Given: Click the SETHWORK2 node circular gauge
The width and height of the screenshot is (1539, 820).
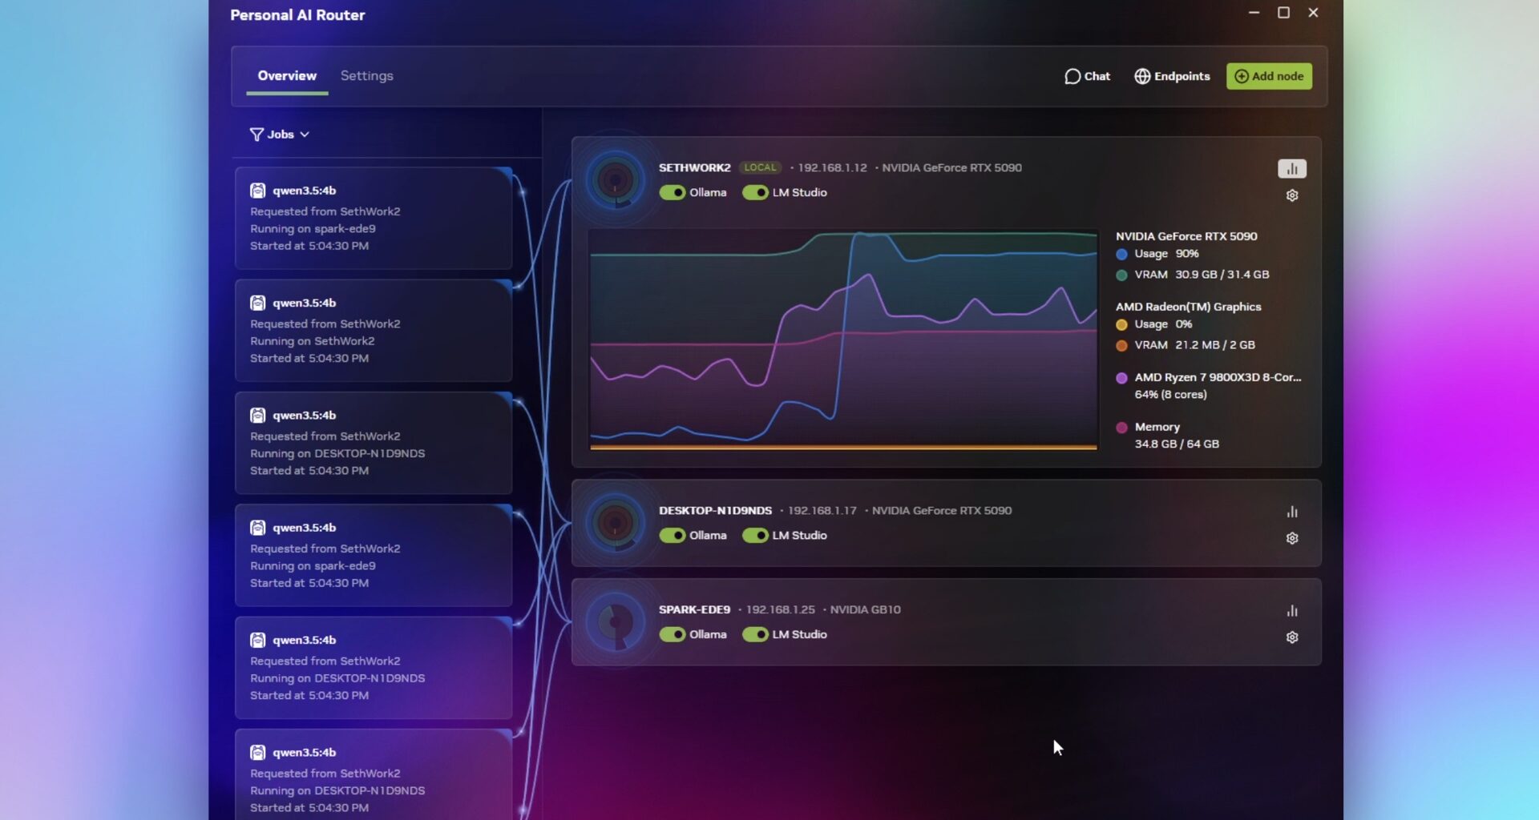Looking at the screenshot, I should (616, 180).
